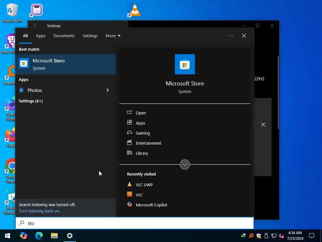
Task: Click Turn indexing back on link
Action: tap(39, 211)
